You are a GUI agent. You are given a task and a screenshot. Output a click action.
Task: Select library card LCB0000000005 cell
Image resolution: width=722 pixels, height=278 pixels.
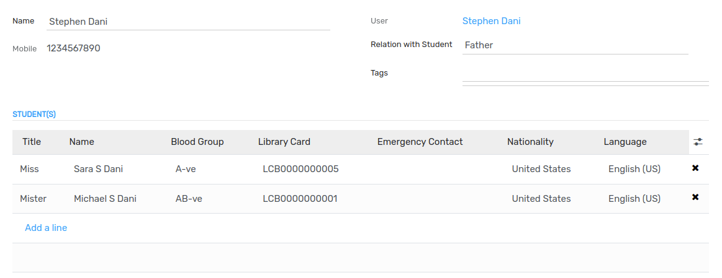(x=300, y=169)
